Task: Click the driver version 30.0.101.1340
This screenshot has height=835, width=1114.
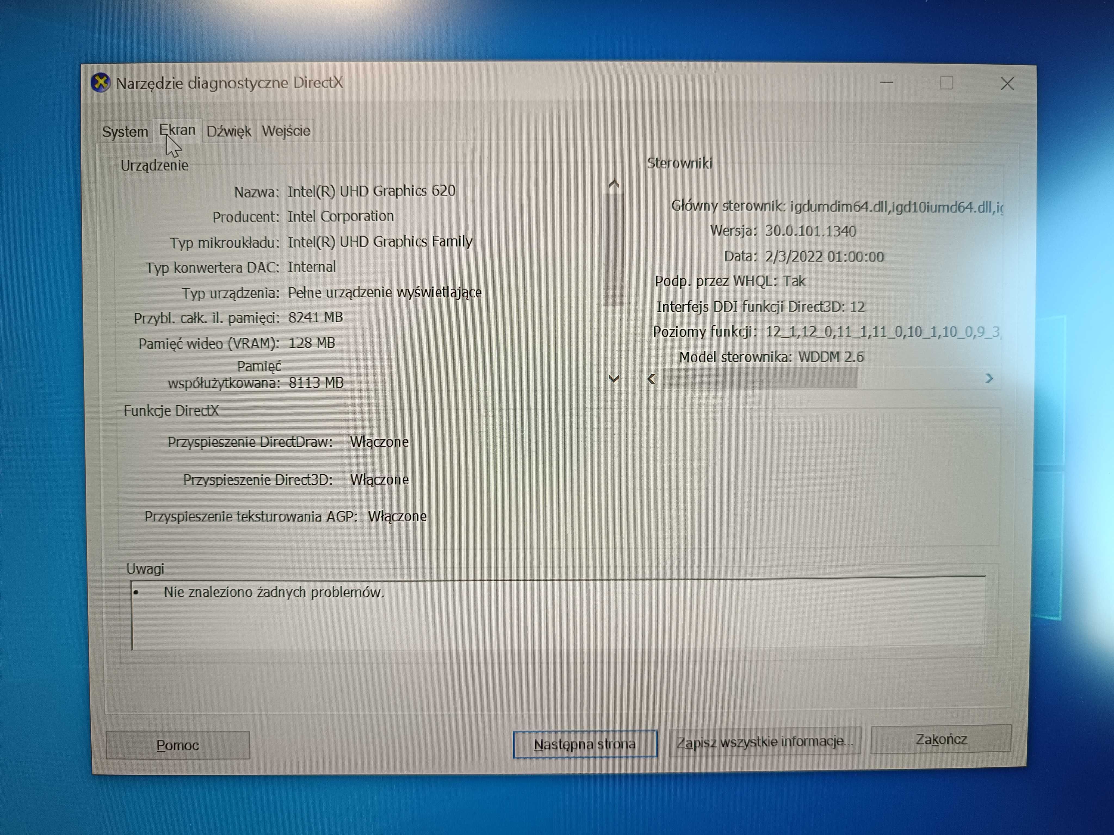Action: [811, 231]
